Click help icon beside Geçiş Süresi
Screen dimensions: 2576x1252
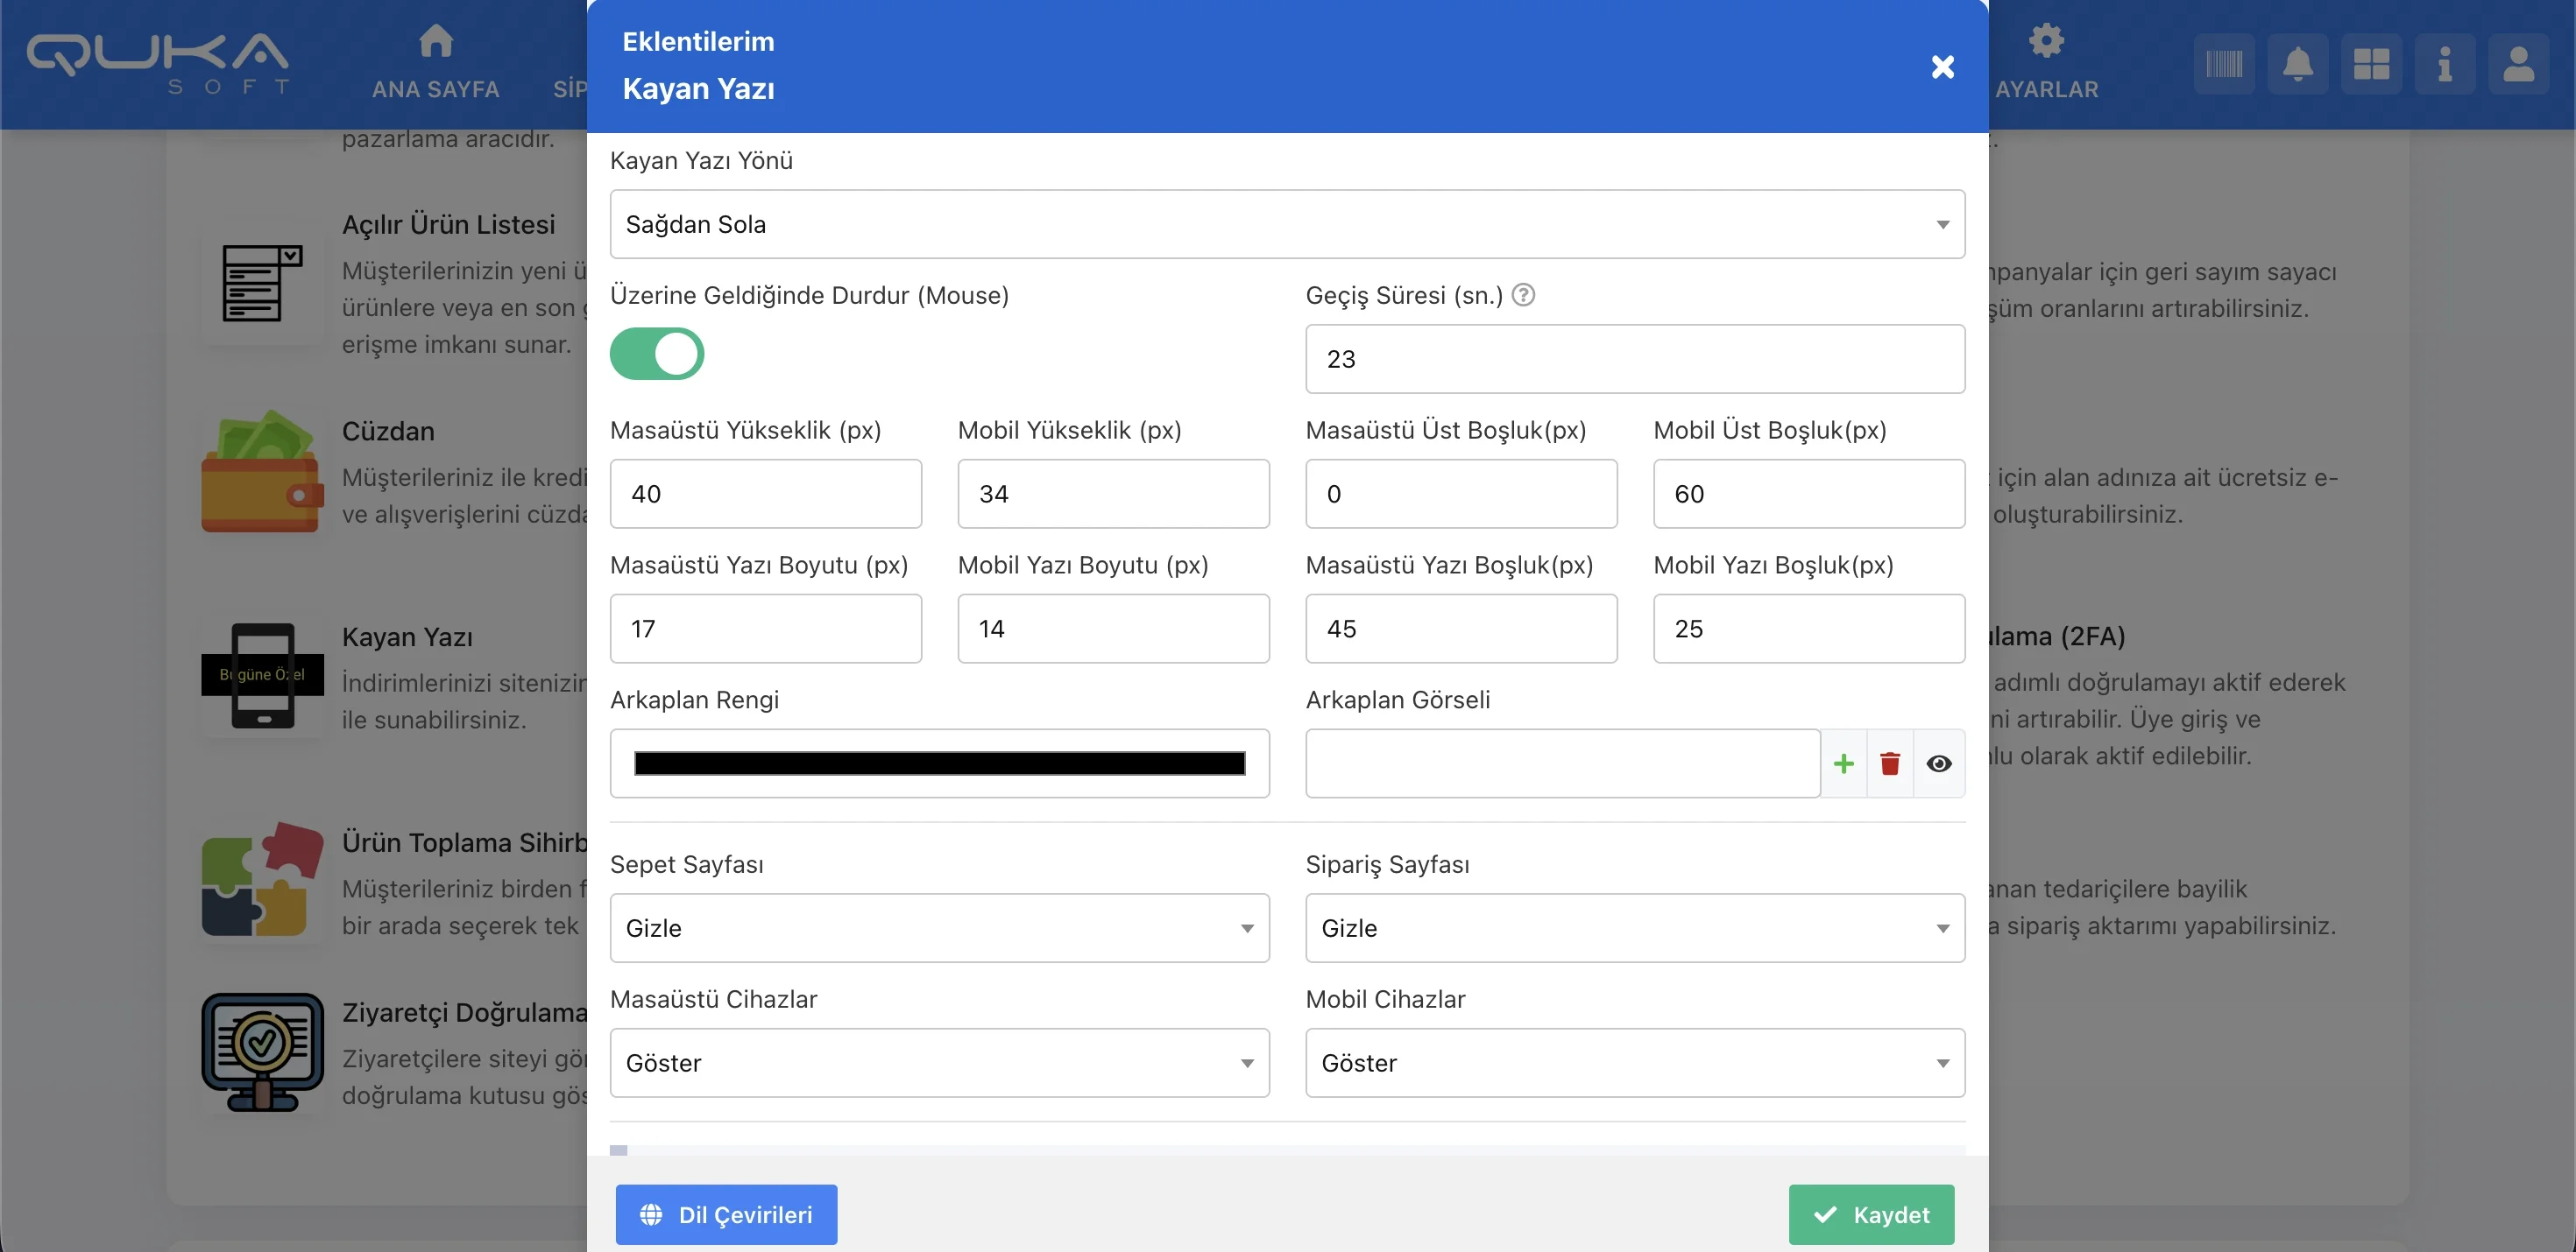(x=1522, y=295)
